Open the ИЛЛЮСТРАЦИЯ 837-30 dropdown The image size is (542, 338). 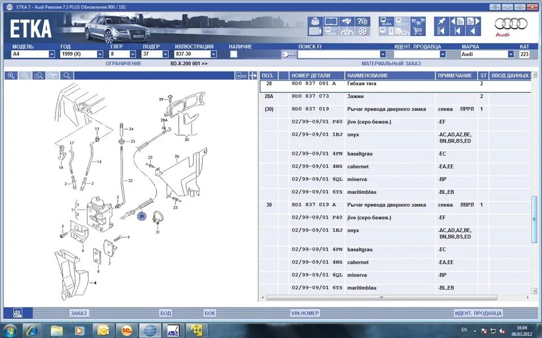click(213, 54)
